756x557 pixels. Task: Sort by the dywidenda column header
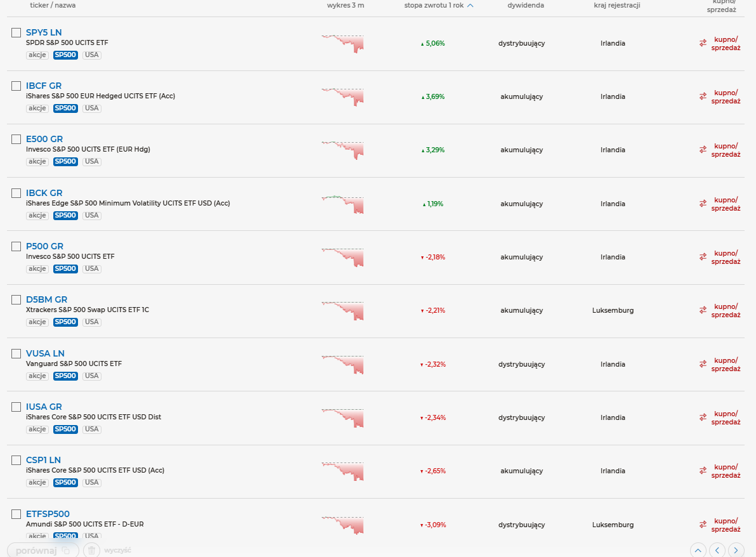pos(525,5)
